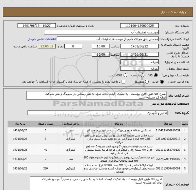The image size is (196, 190).
Task: Click the section title اطلاعات کالاهای مورد نیاز
Action: coord(170,104)
